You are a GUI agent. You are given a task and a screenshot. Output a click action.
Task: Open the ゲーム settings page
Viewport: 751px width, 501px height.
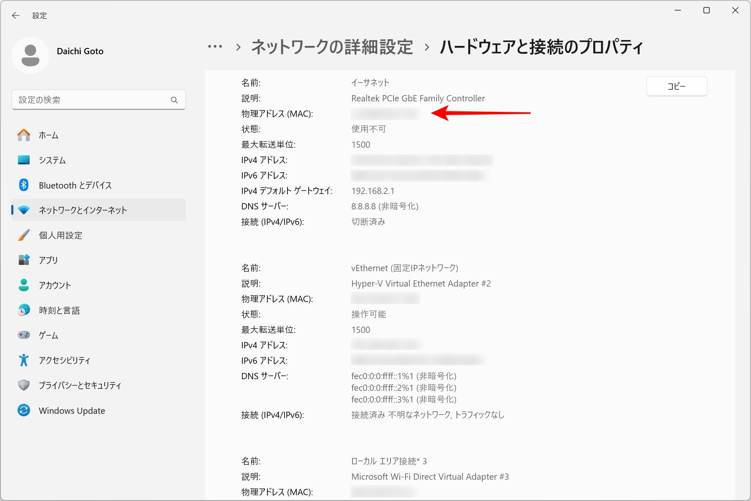[x=98, y=335]
